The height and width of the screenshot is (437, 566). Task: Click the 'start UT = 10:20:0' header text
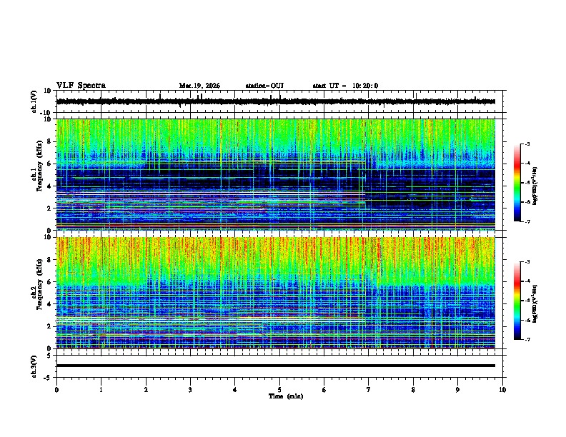[345, 86]
